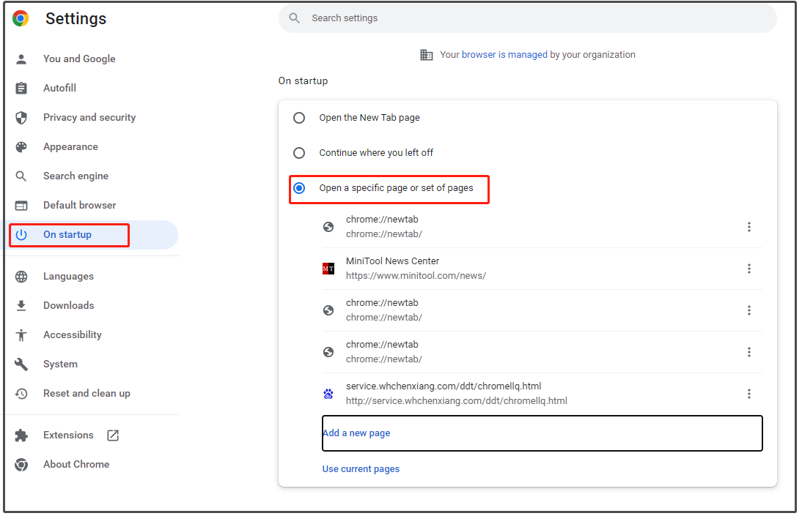
Task: Click the Appearance palette icon
Action: 21,147
